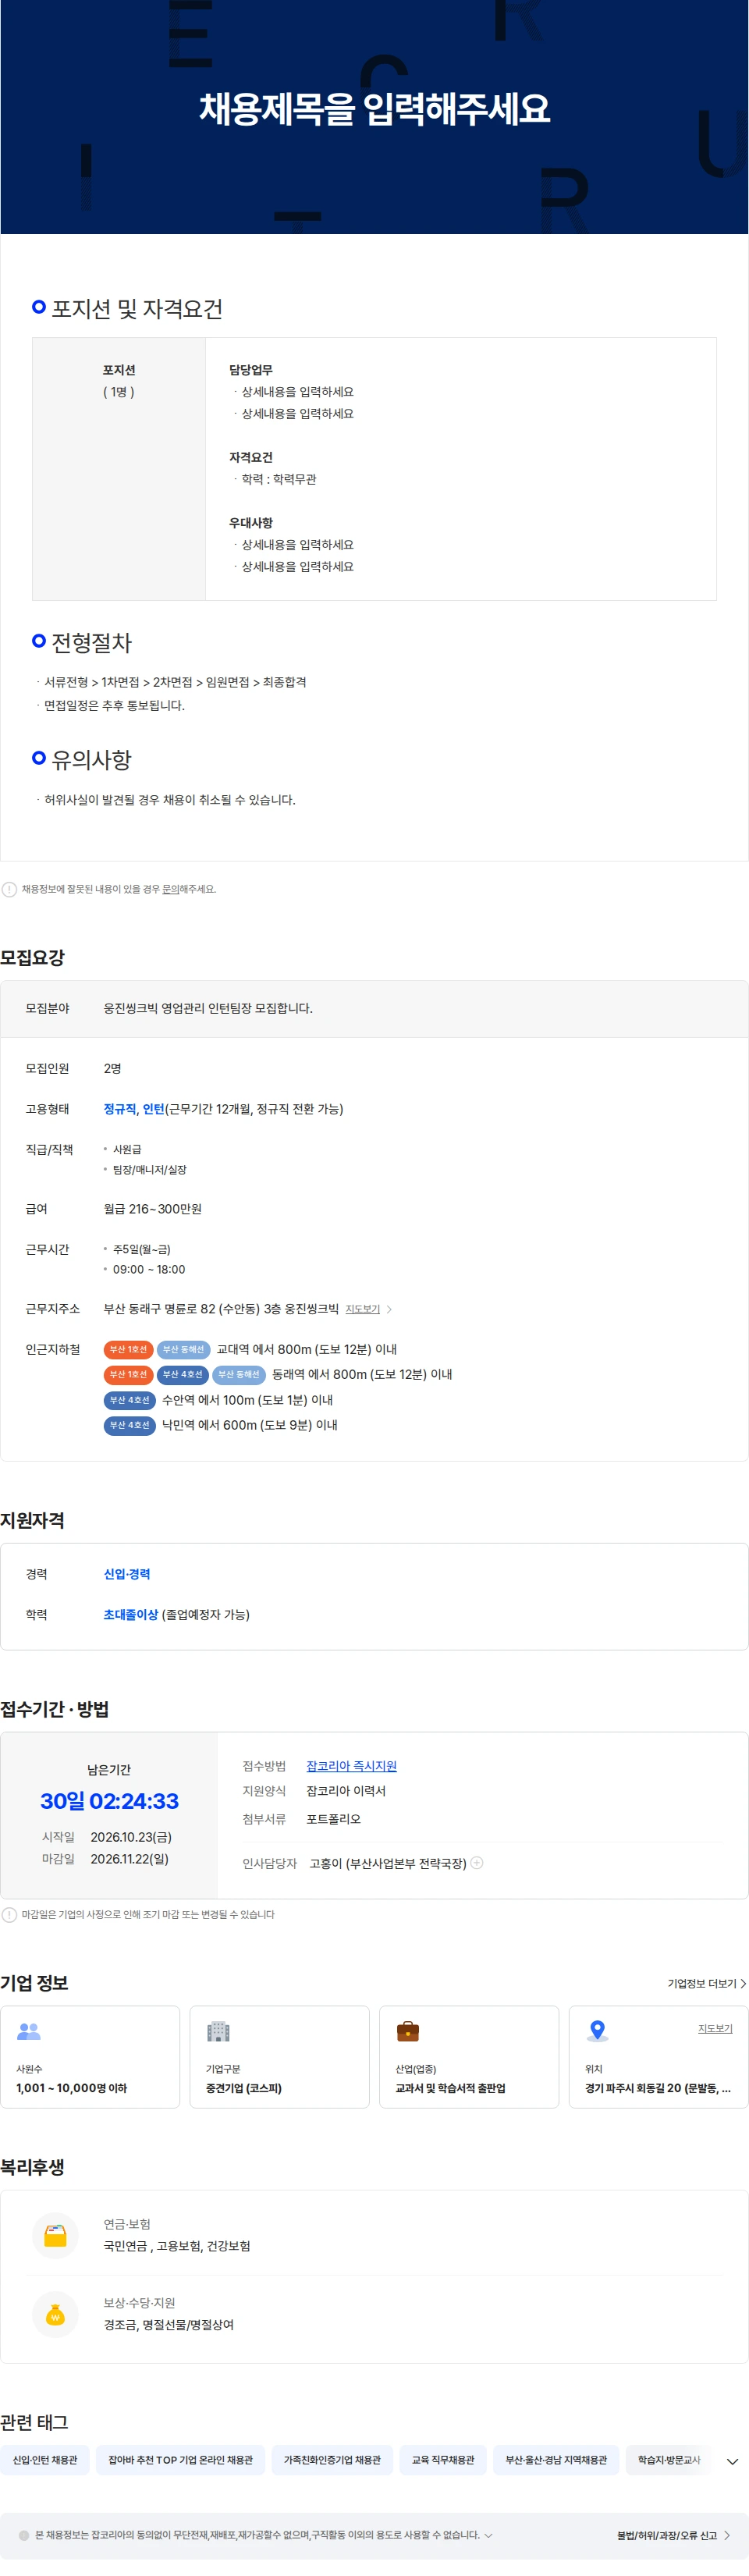
Task: Open 기업정보 더보기 link
Action: (x=706, y=1983)
